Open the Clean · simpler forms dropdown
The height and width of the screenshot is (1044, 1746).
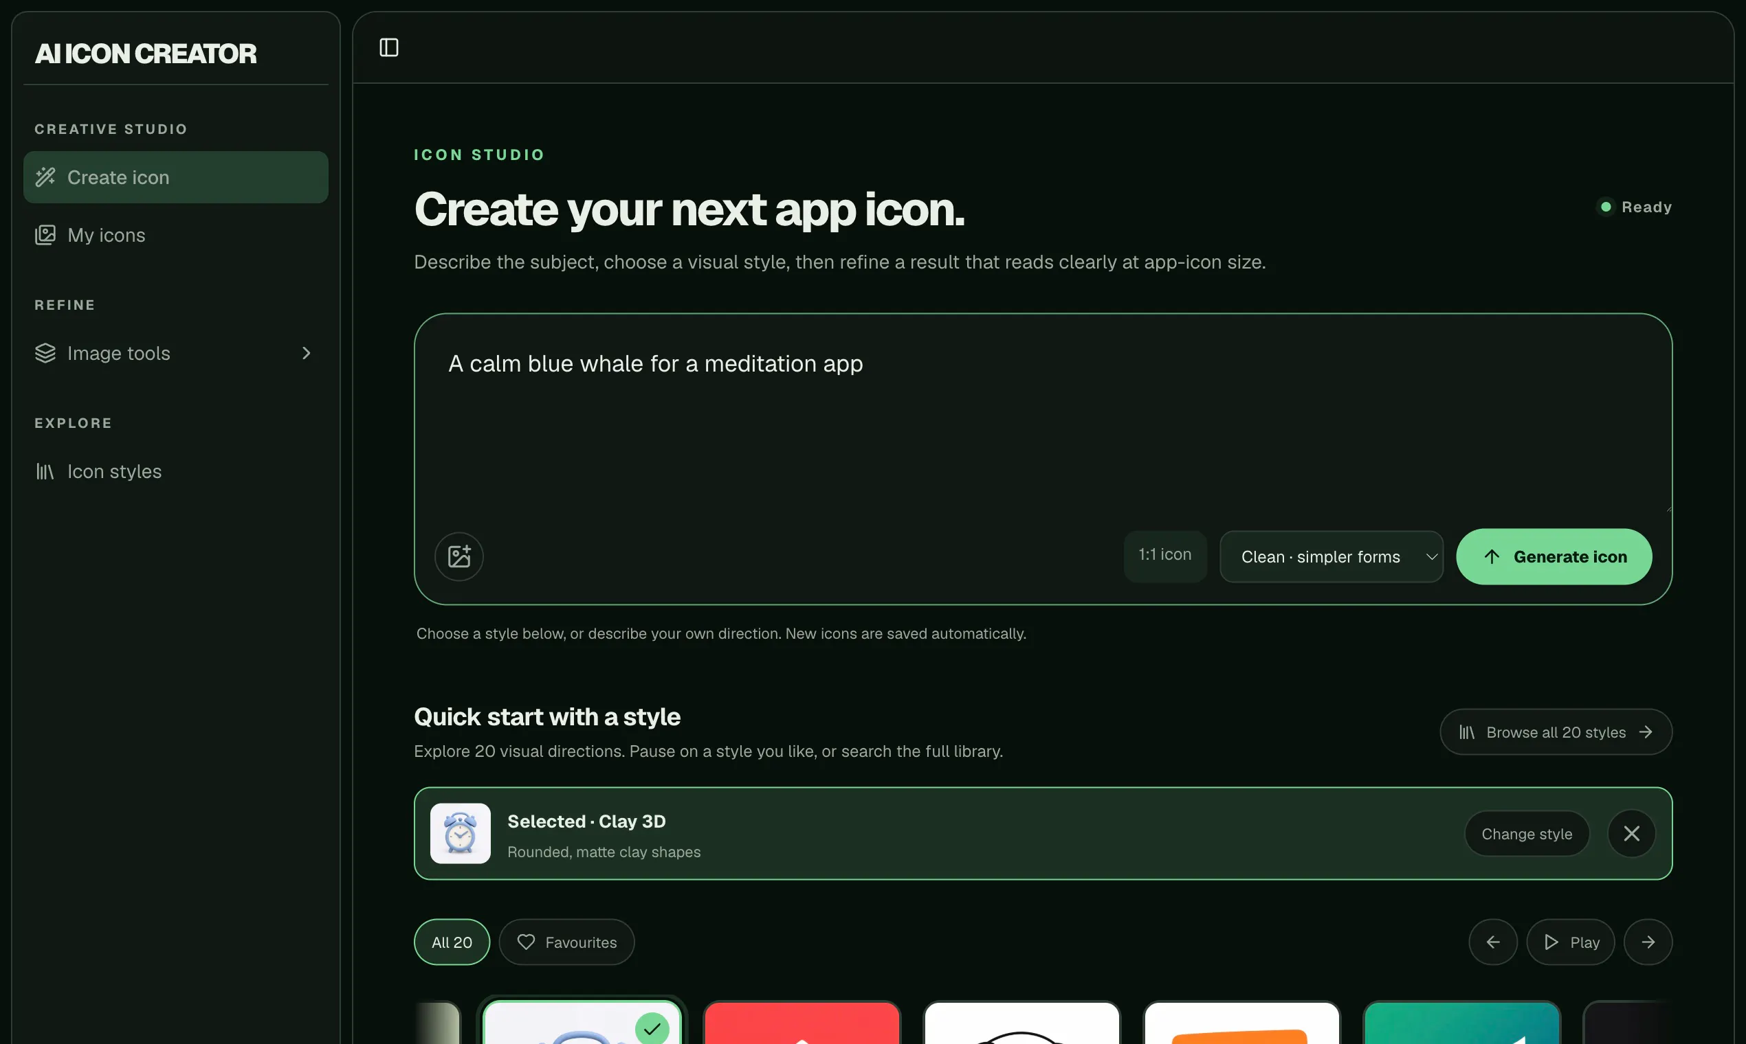tap(1331, 556)
